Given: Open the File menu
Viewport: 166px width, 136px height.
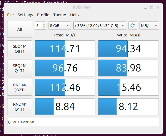Looking at the screenshot, I should [x=10, y=15].
